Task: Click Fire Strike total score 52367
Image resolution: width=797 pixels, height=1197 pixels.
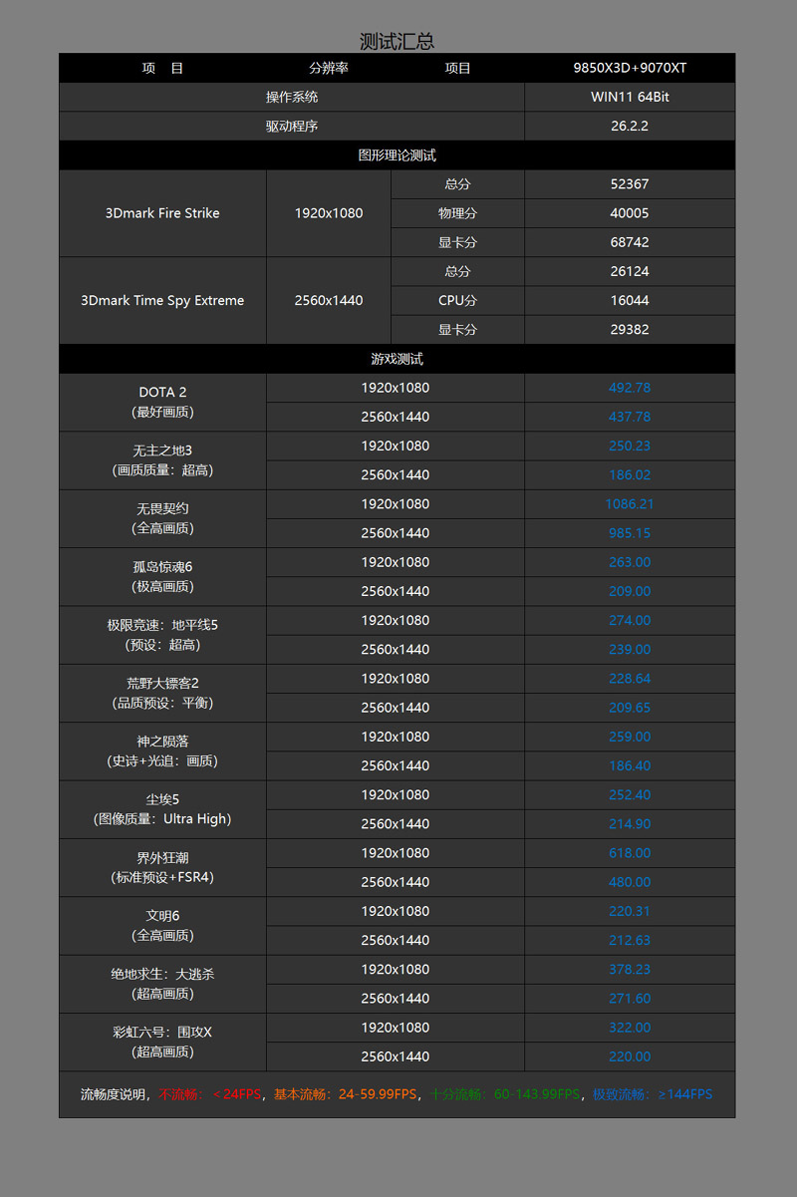Action: pos(630,184)
